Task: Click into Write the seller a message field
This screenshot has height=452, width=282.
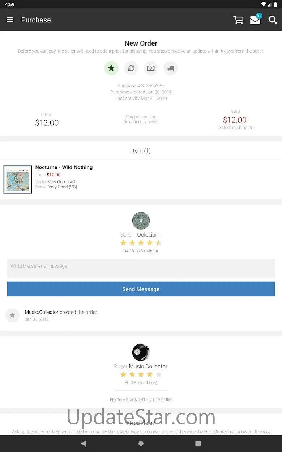Action: tap(141, 268)
